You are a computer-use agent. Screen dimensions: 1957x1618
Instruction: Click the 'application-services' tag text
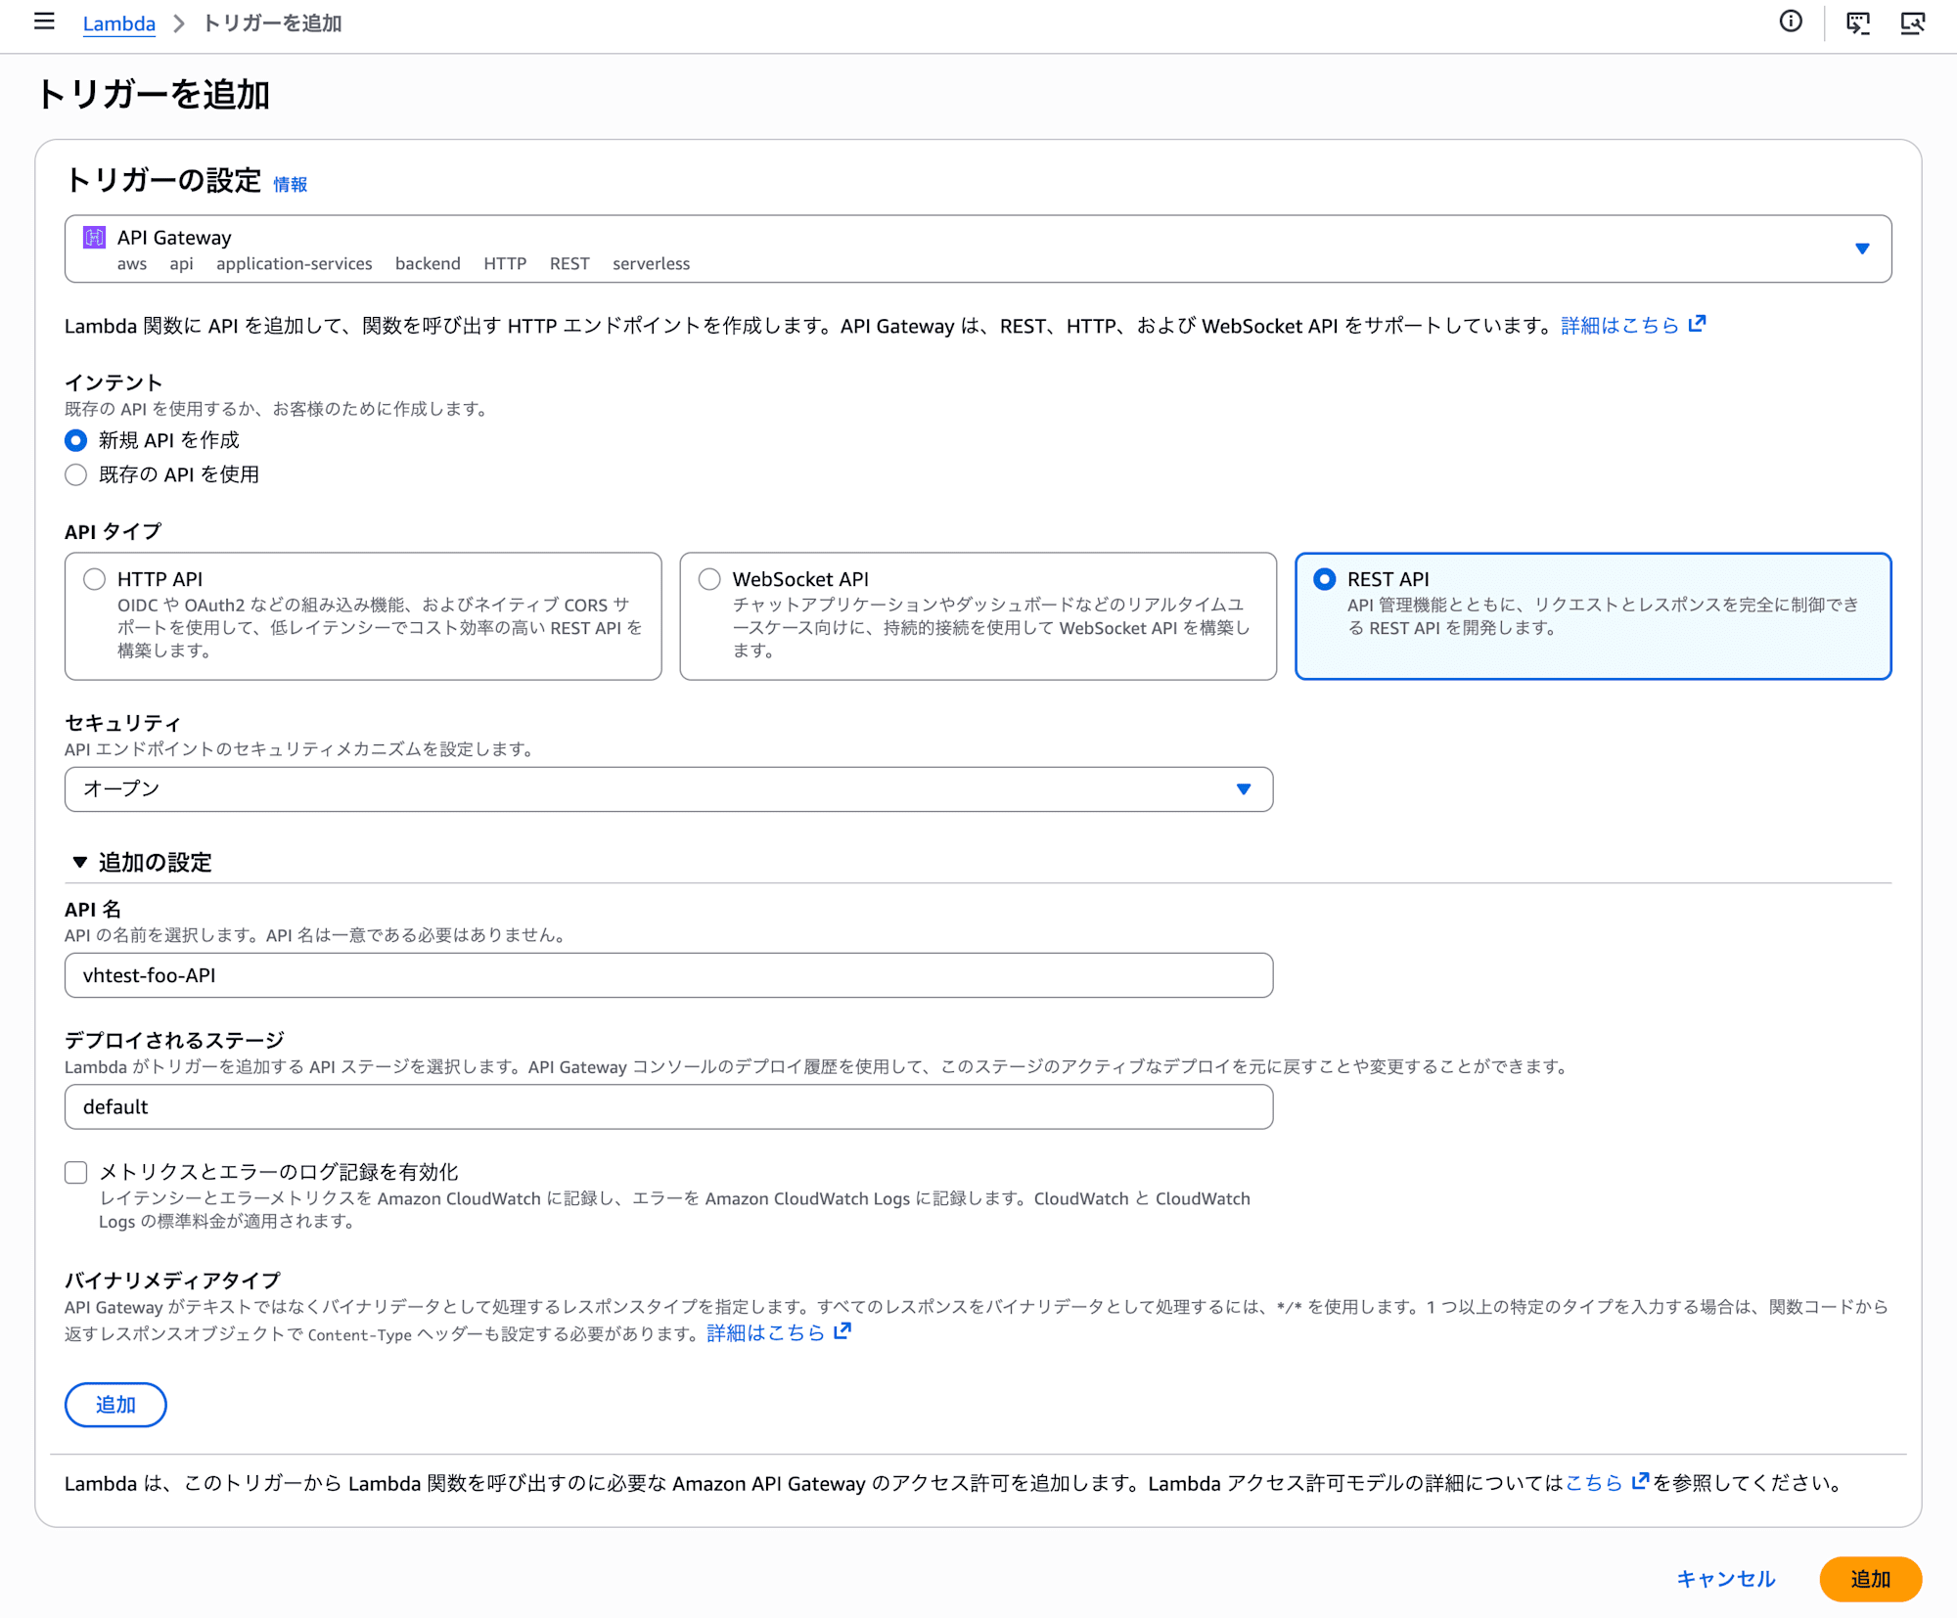295,264
